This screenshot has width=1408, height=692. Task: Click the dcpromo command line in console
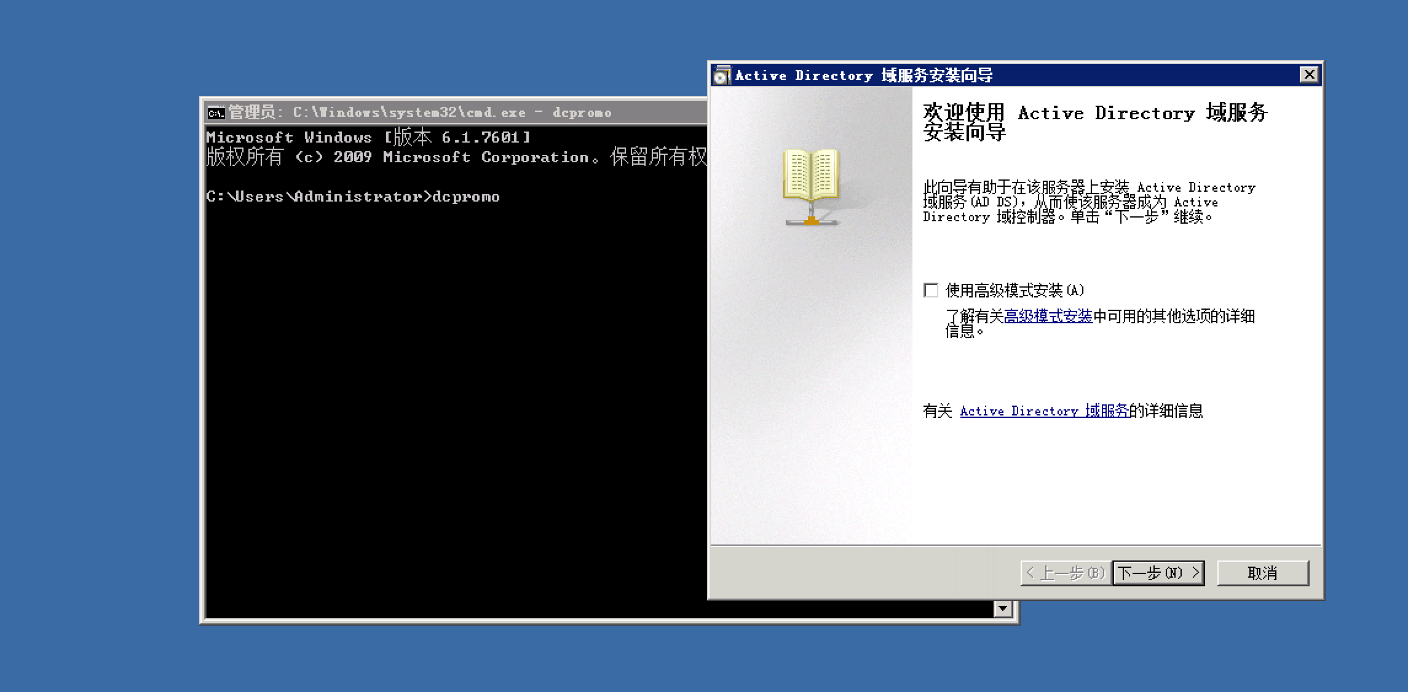coord(353,197)
